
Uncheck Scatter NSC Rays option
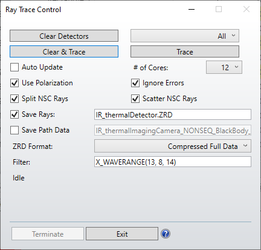[x=135, y=99]
